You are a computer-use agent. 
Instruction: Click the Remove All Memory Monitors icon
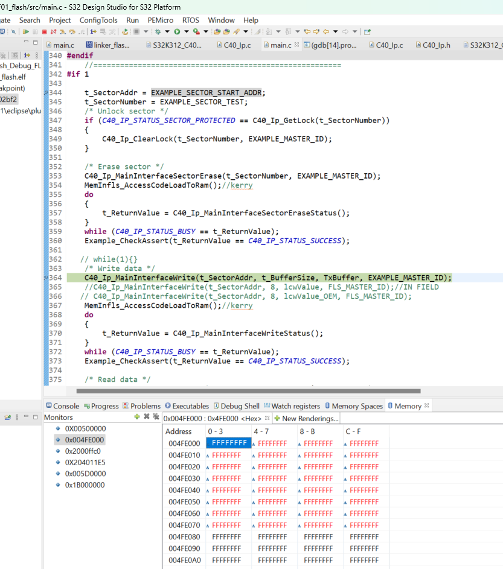pos(156,416)
